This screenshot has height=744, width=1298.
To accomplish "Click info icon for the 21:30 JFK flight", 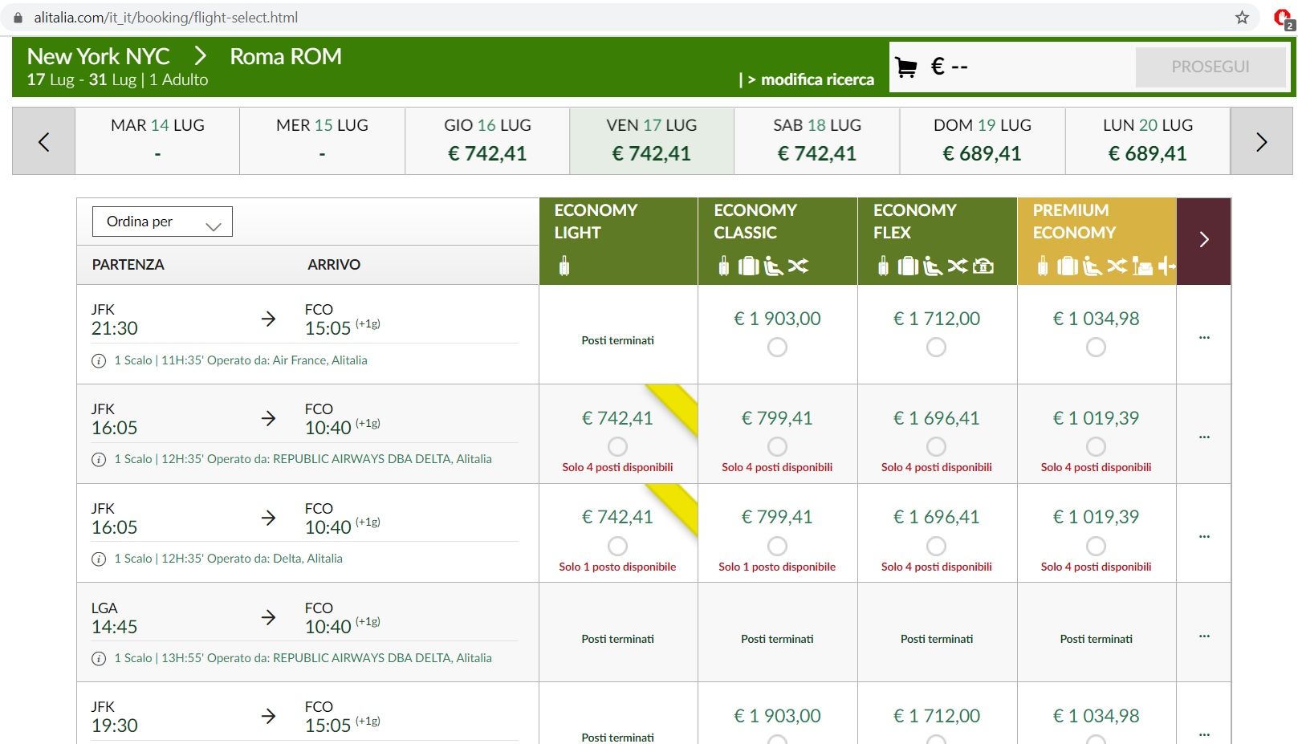I will [99, 361].
